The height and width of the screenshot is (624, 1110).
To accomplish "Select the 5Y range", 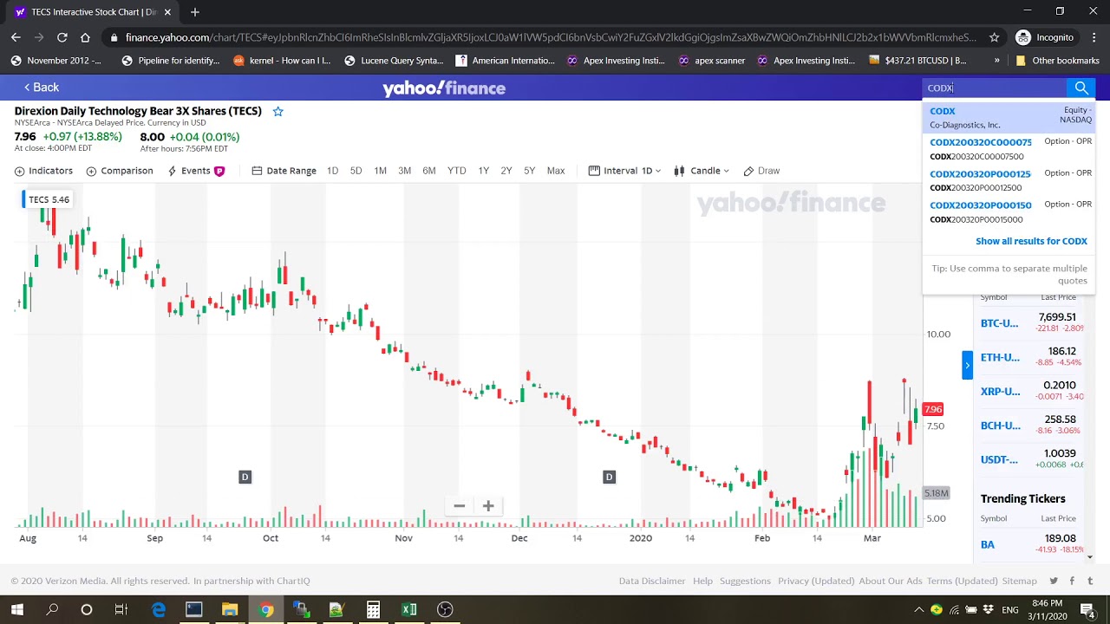I will pyautogui.click(x=529, y=171).
